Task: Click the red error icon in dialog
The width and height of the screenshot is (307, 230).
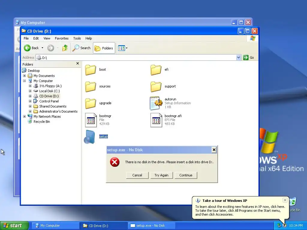Action: 115,162
